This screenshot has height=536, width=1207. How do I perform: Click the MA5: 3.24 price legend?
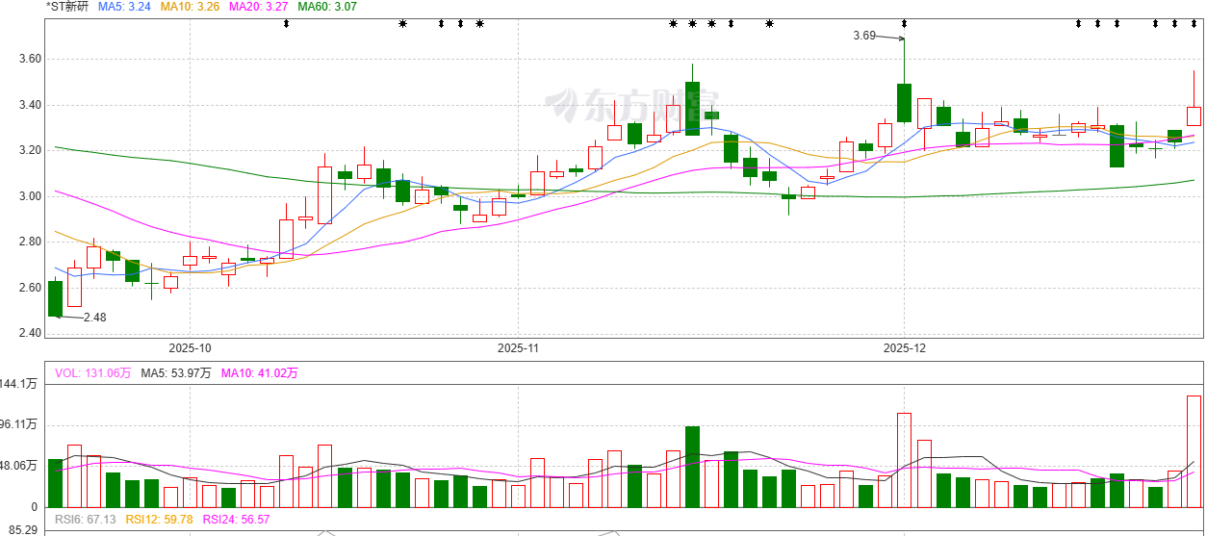click(x=124, y=7)
